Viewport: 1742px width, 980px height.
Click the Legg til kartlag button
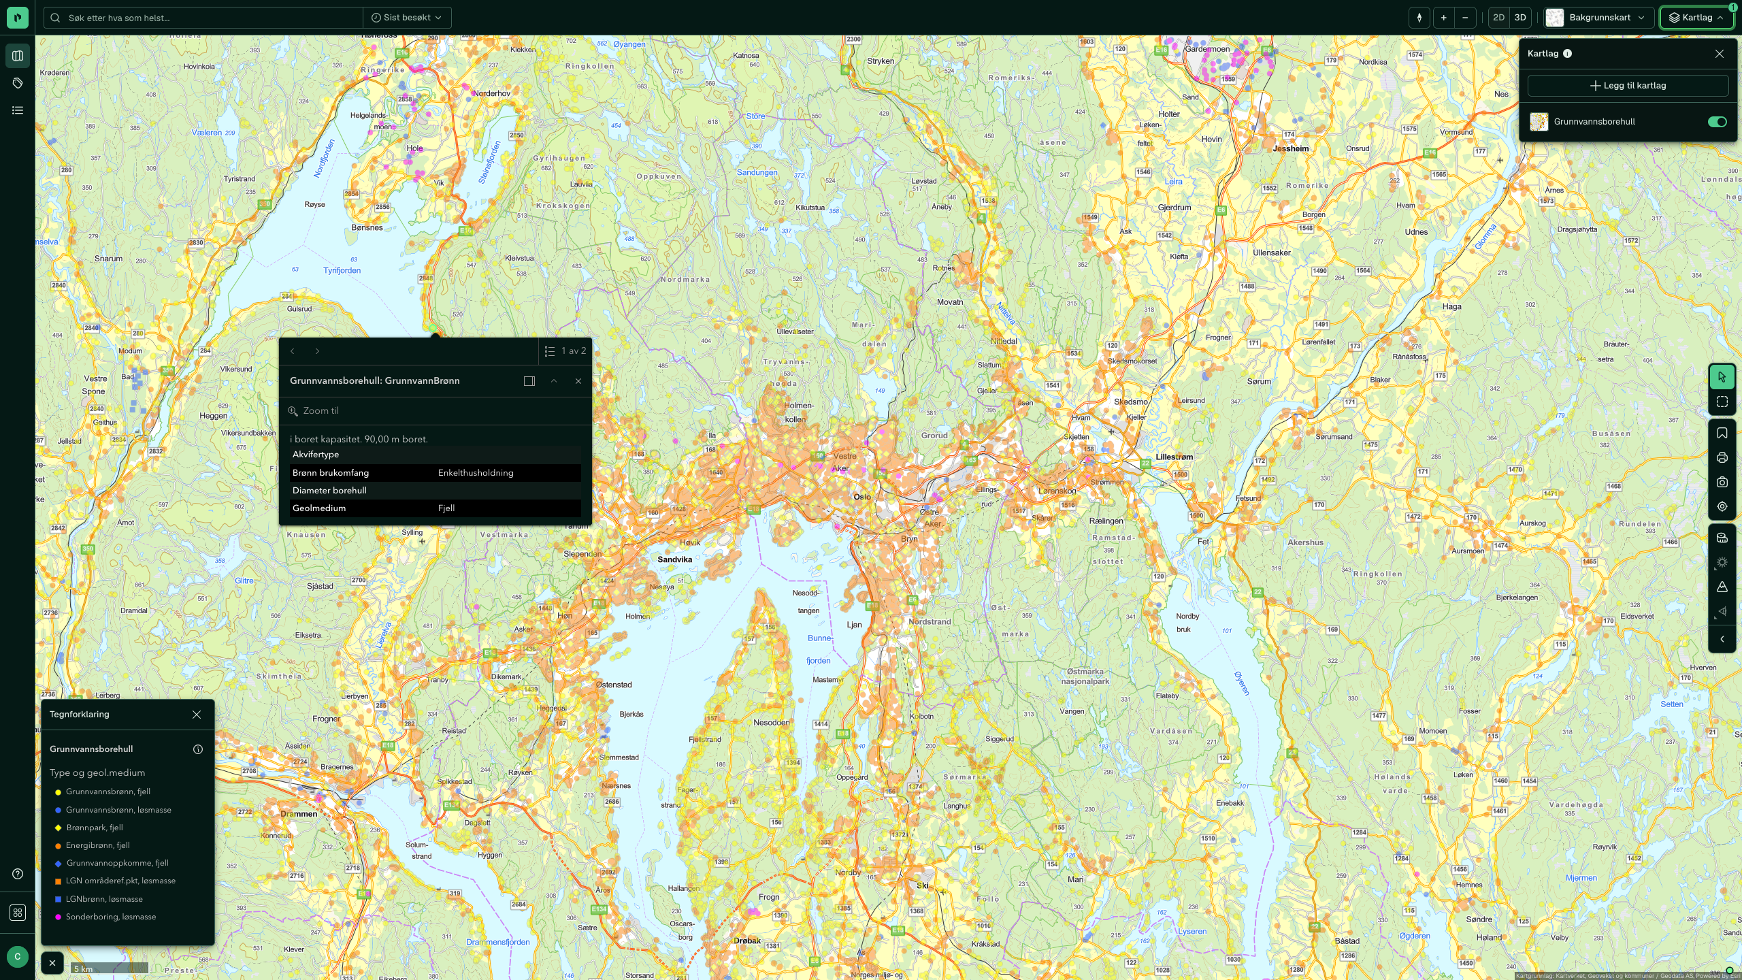point(1628,86)
